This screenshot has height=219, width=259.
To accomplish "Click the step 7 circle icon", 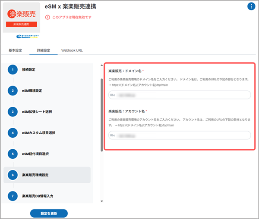I will pyautogui.click(x=13, y=196).
